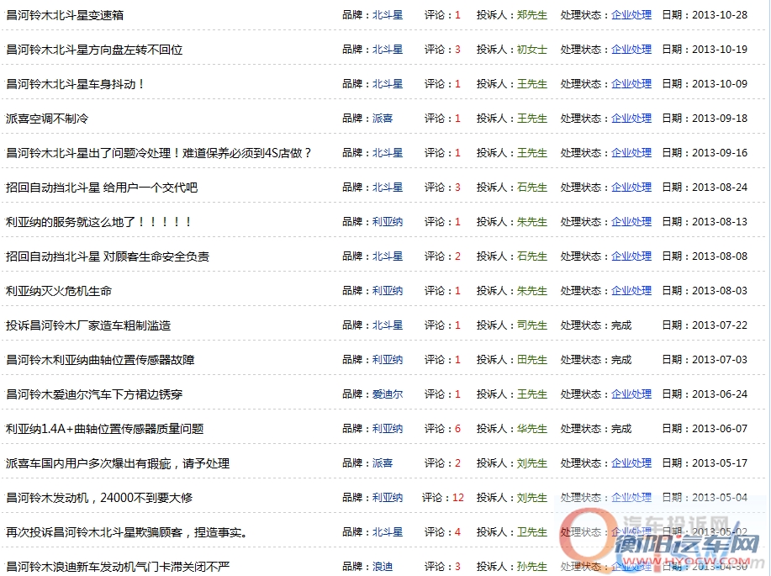Click complainant name 初女士

point(532,49)
